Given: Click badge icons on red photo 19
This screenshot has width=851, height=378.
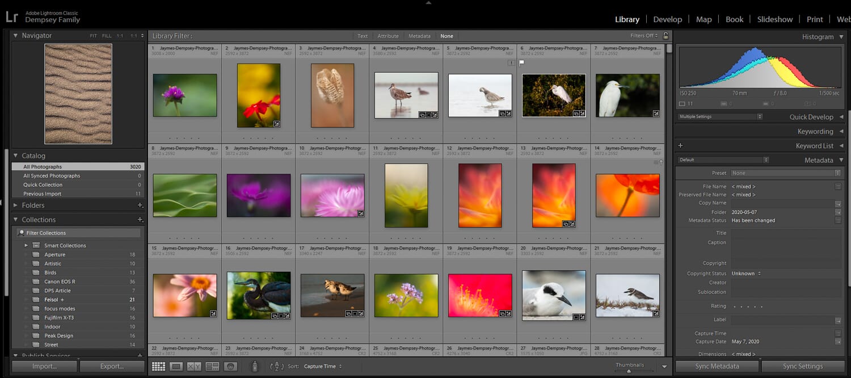Looking at the screenshot, I should (x=505, y=313).
